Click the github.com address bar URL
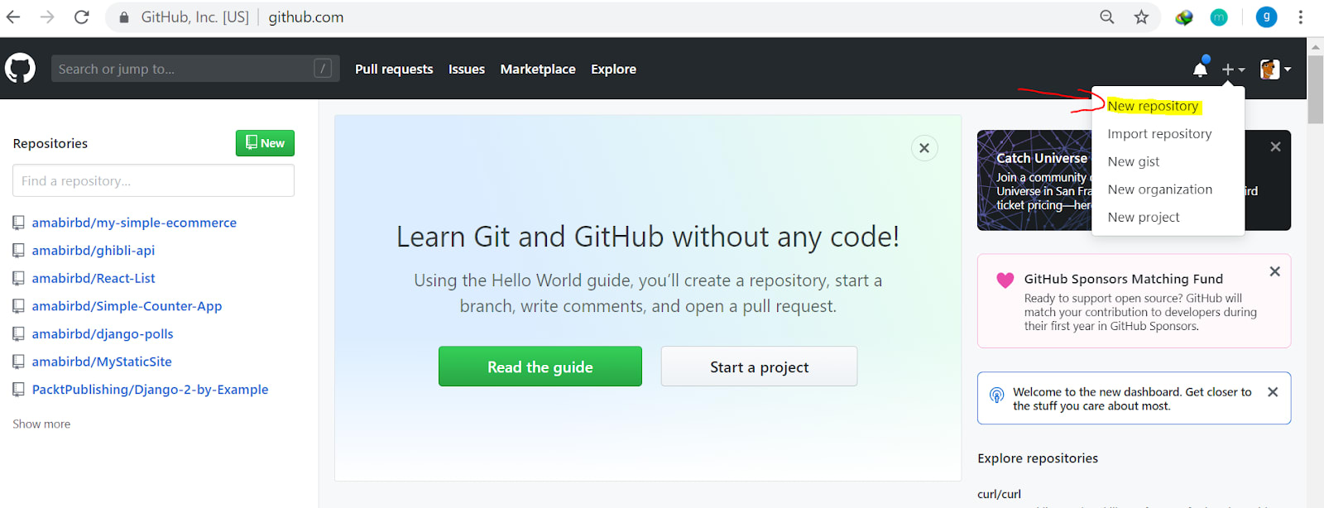The width and height of the screenshot is (1324, 508). (305, 17)
